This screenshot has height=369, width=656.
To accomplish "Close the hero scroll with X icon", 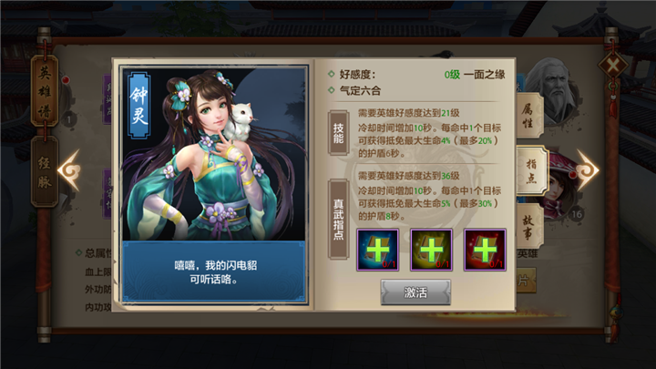I will [x=612, y=66].
